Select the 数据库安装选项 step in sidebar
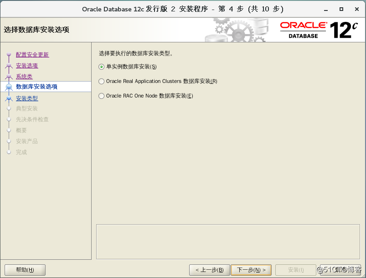Image resolution: width=366 pixels, height=278 pixels. [x=36, y=87]
